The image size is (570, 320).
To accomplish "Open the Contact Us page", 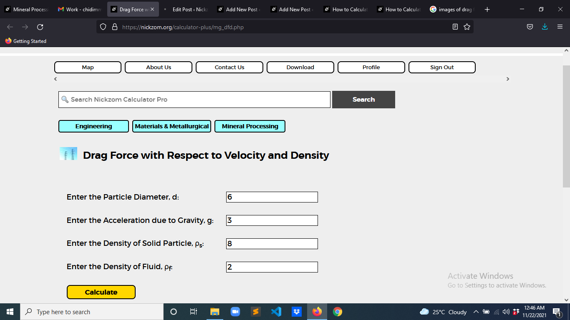I will coord(230,67).
